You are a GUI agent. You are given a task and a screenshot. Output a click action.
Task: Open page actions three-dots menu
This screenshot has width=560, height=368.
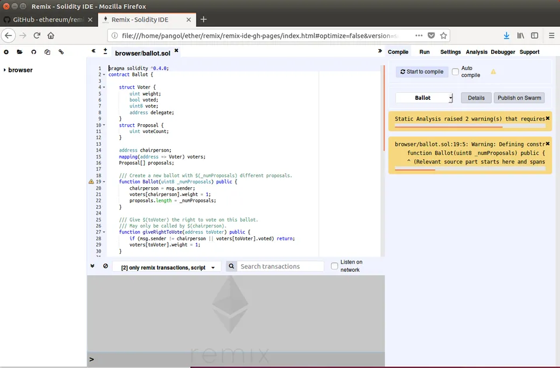pos(419,36)
